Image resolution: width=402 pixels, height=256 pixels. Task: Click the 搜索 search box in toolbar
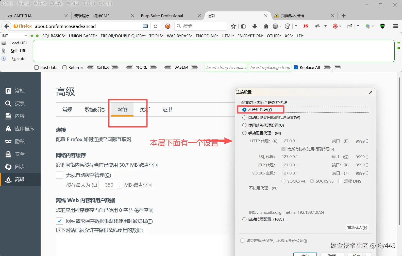tap(200, 26)
